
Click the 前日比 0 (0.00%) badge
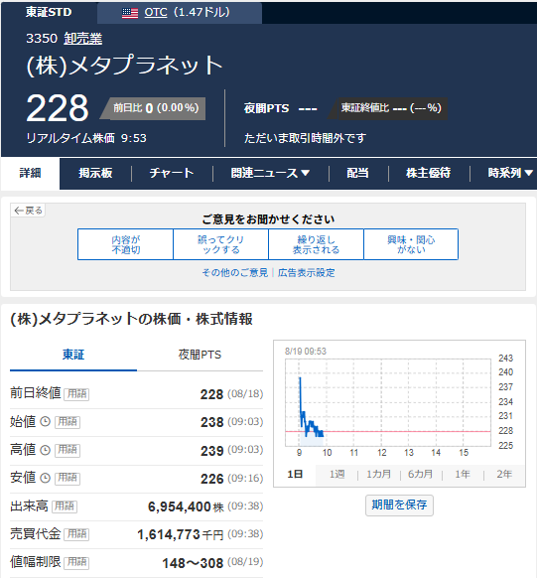click(x=154, y=108)
